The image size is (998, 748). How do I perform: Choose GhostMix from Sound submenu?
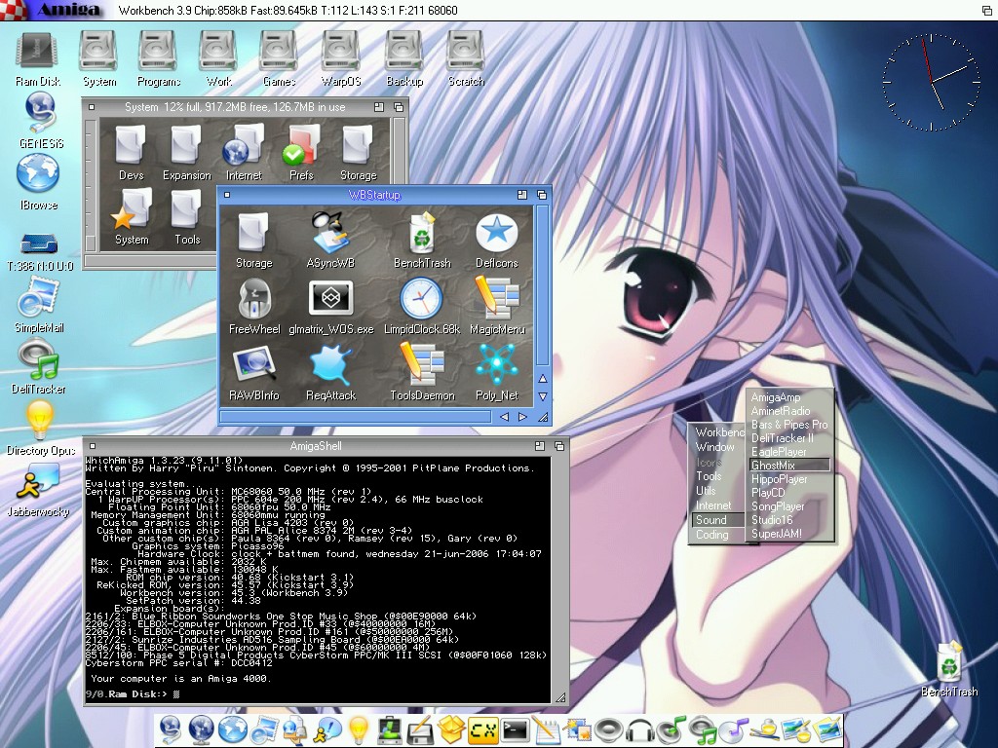pyautogui.click(x=789, y=466)
